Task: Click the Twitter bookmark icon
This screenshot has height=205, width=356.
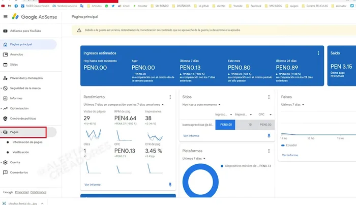Action: (113, 6)
